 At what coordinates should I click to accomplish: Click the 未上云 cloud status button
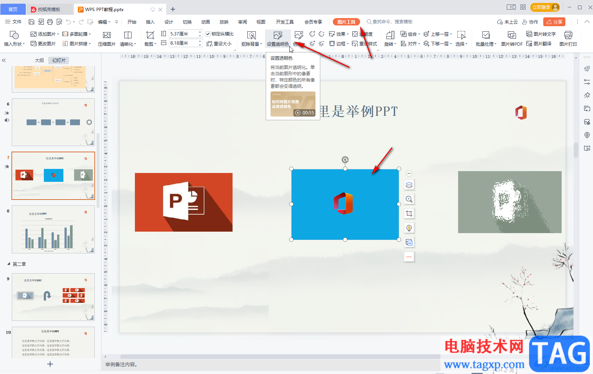coord(507,22)
